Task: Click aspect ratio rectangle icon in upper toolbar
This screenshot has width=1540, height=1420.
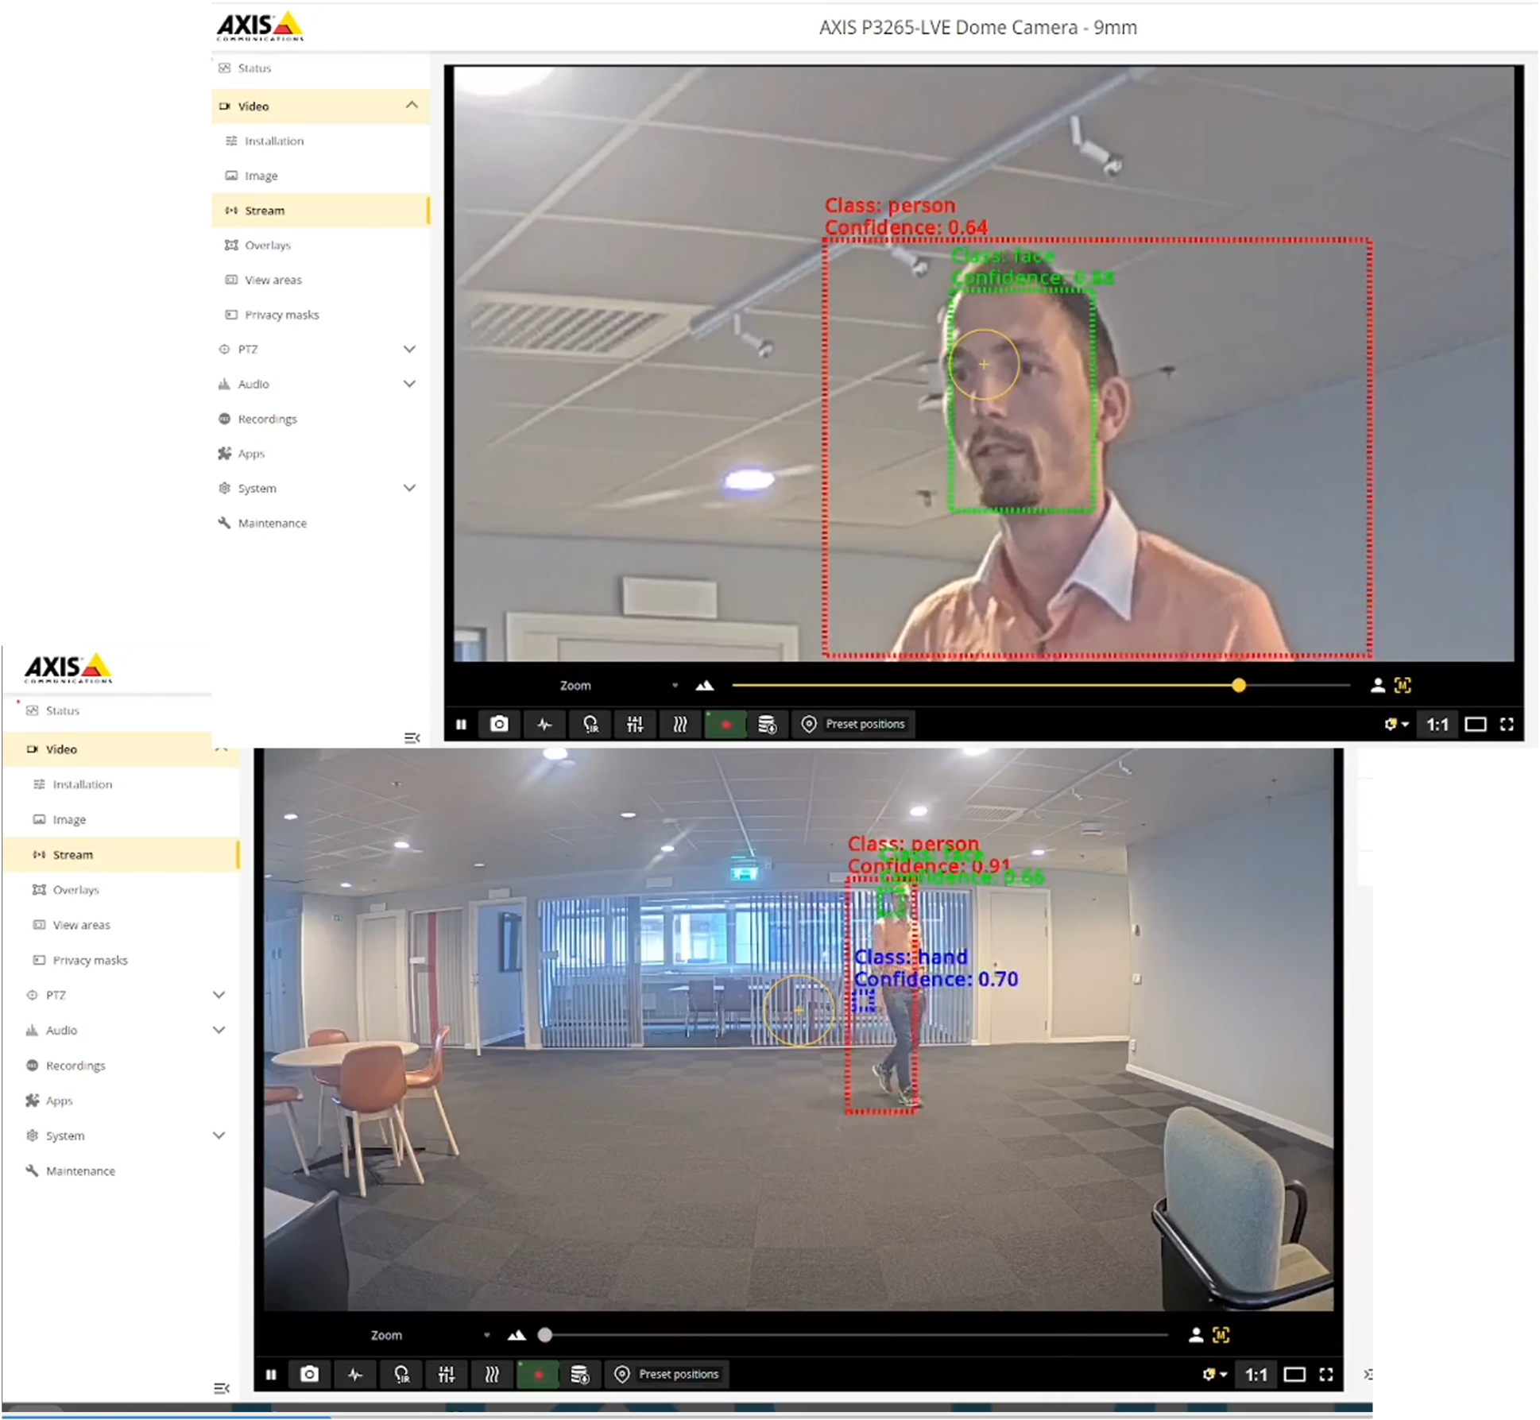Action: click(x=1476, y=725)
